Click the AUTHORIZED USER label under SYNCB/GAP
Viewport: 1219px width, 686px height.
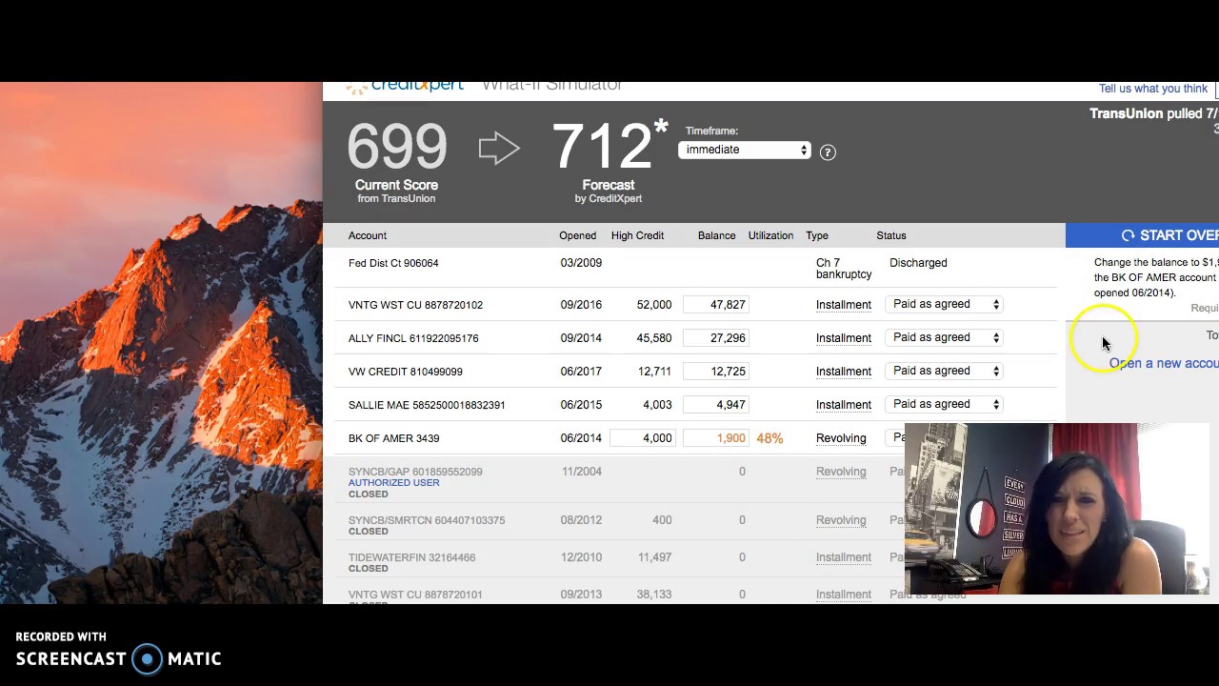(x=393, y=483)
